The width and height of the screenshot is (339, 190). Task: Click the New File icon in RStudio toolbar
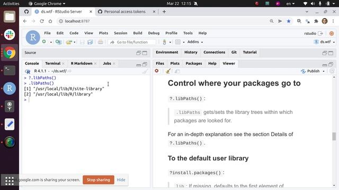[44, 42]
